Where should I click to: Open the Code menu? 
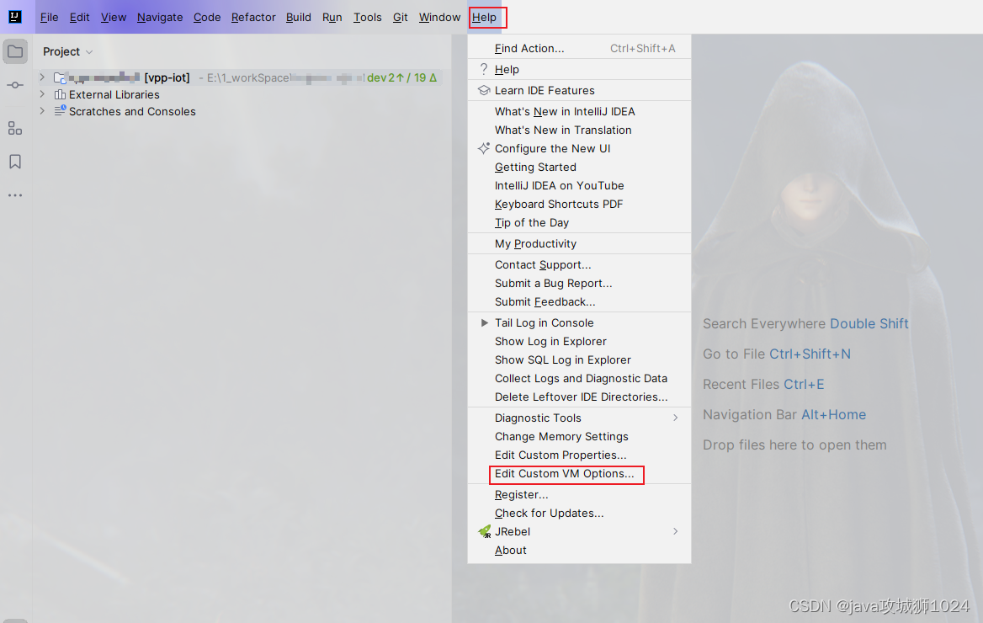(207, 18)
